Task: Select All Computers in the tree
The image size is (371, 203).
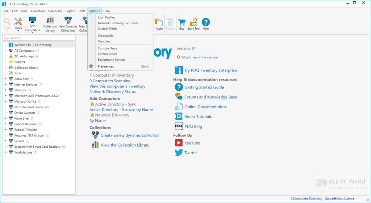Action: [24, 51]
